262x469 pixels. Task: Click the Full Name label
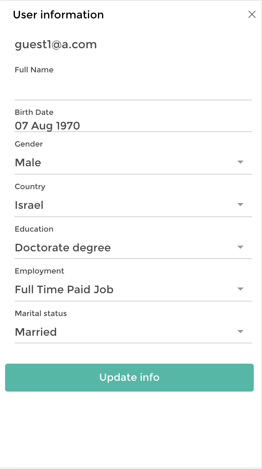(34, 70)
